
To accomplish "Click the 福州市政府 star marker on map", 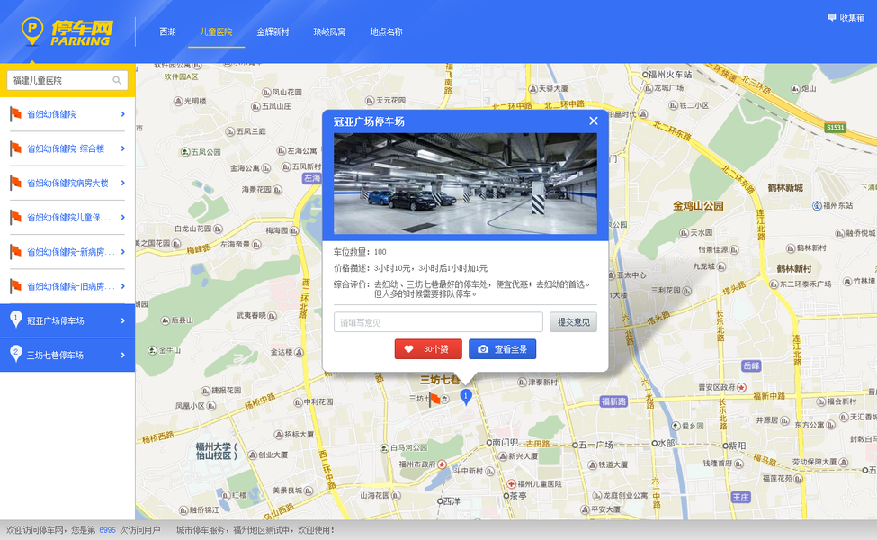I will 442,463.
